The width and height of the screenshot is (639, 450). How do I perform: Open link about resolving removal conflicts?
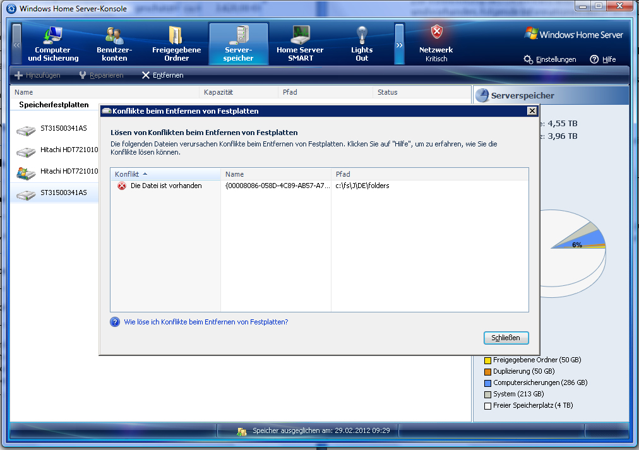(206, 322)
